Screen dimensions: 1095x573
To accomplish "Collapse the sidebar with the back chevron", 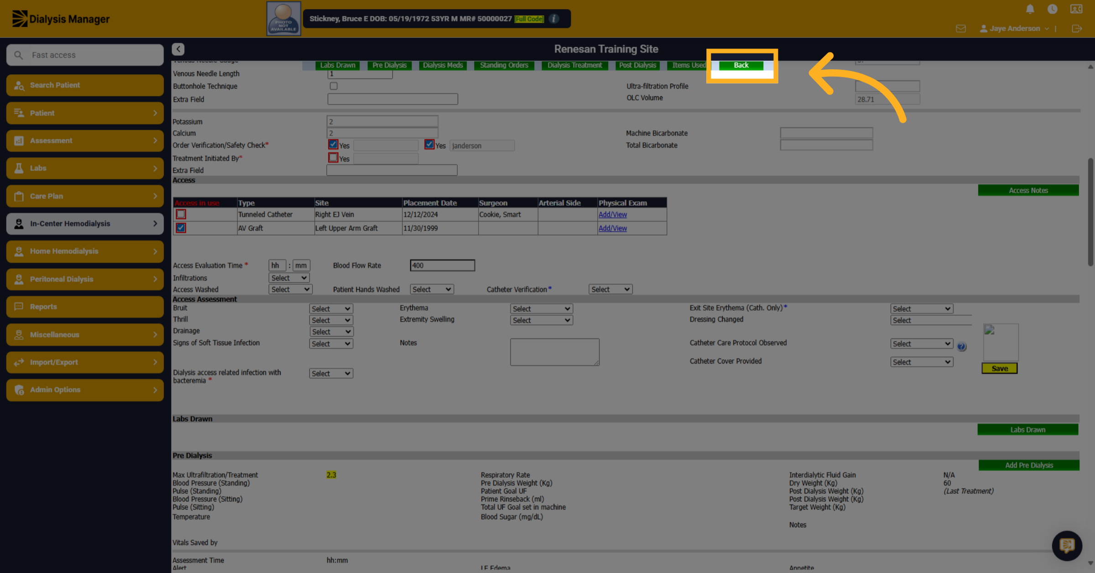I will tap(178, 49).
